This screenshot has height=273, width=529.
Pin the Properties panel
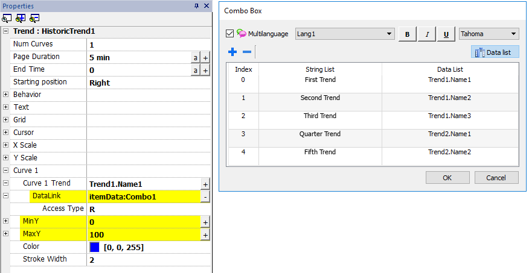pyautogui.click(x=196, y=5)
